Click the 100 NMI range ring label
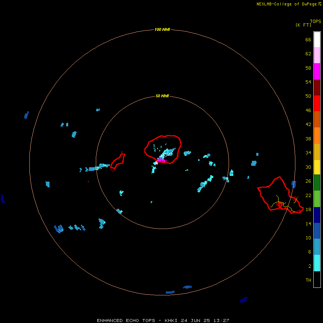This screenshot has height=323, width=323. point(162,29)
